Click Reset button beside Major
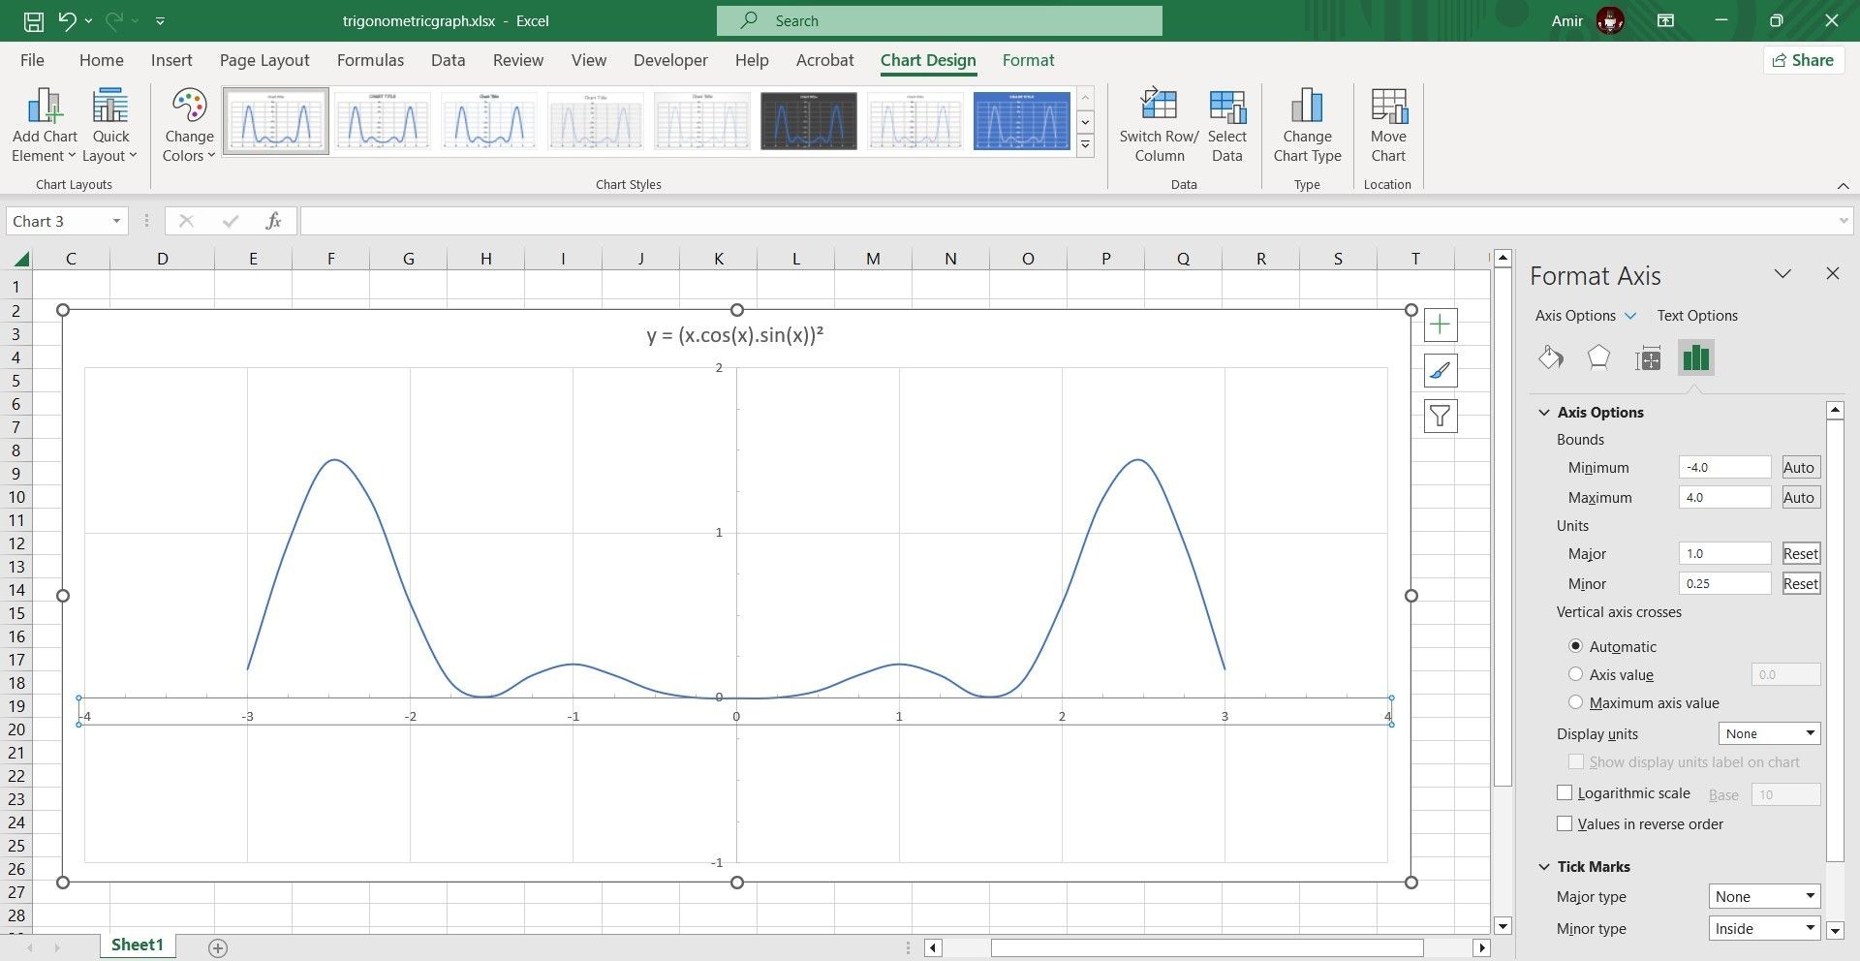Image resolution: width=1860 pixels, height=961 pixels. (x=1801, y=554)
